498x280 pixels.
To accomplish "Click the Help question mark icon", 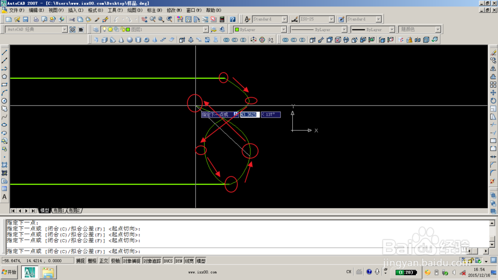I will (x=233, y=19).
